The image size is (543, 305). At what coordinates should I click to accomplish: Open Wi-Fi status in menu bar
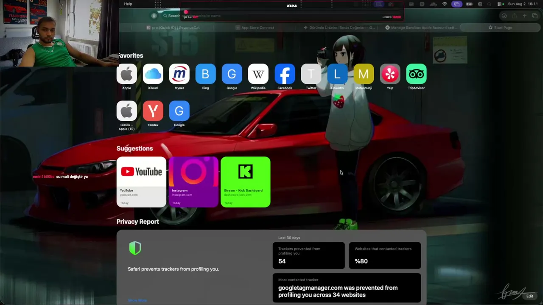(x=445, y=4)
